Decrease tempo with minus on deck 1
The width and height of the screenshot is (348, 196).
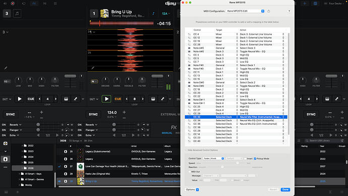coord(124,118)
